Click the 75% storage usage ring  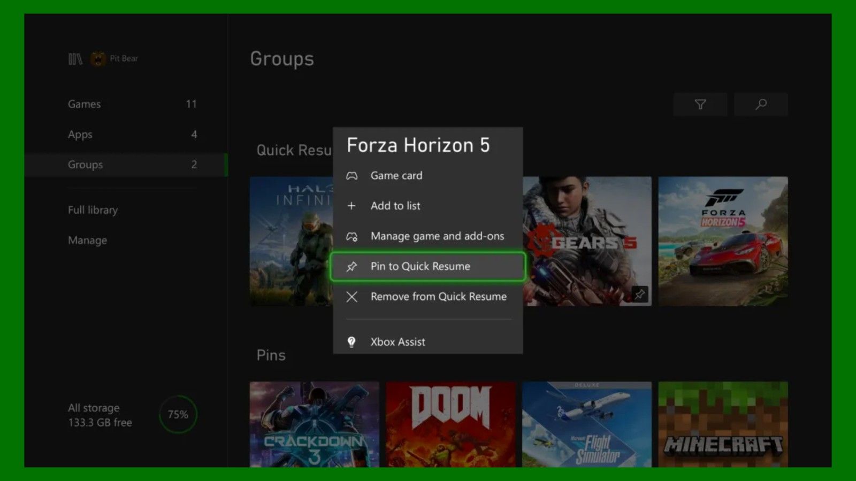point(178,414)
